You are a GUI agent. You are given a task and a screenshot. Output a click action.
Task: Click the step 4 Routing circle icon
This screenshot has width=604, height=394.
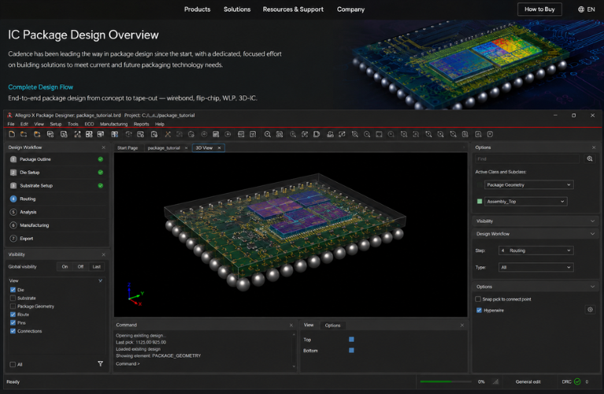[x=13, y=199]
